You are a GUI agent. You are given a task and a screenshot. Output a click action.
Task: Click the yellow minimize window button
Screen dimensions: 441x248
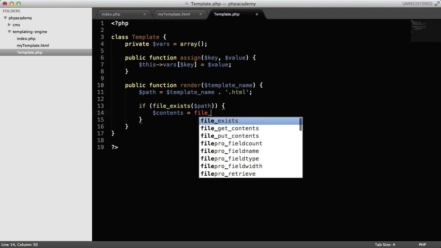click(x=12, y=4)
